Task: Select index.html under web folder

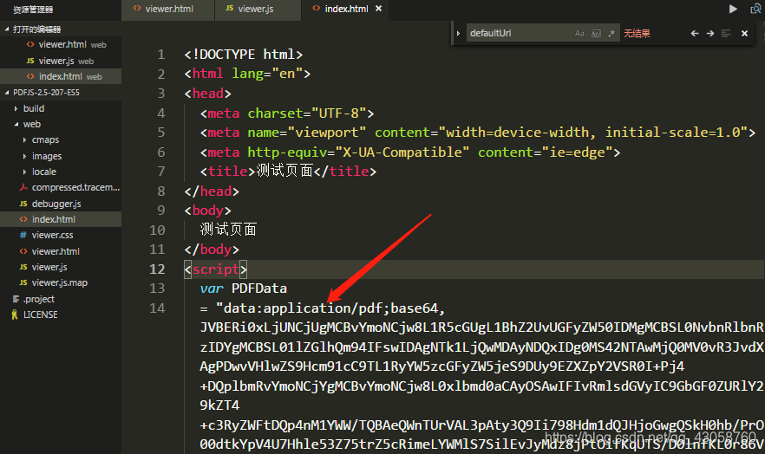Action: click(61, 219)
